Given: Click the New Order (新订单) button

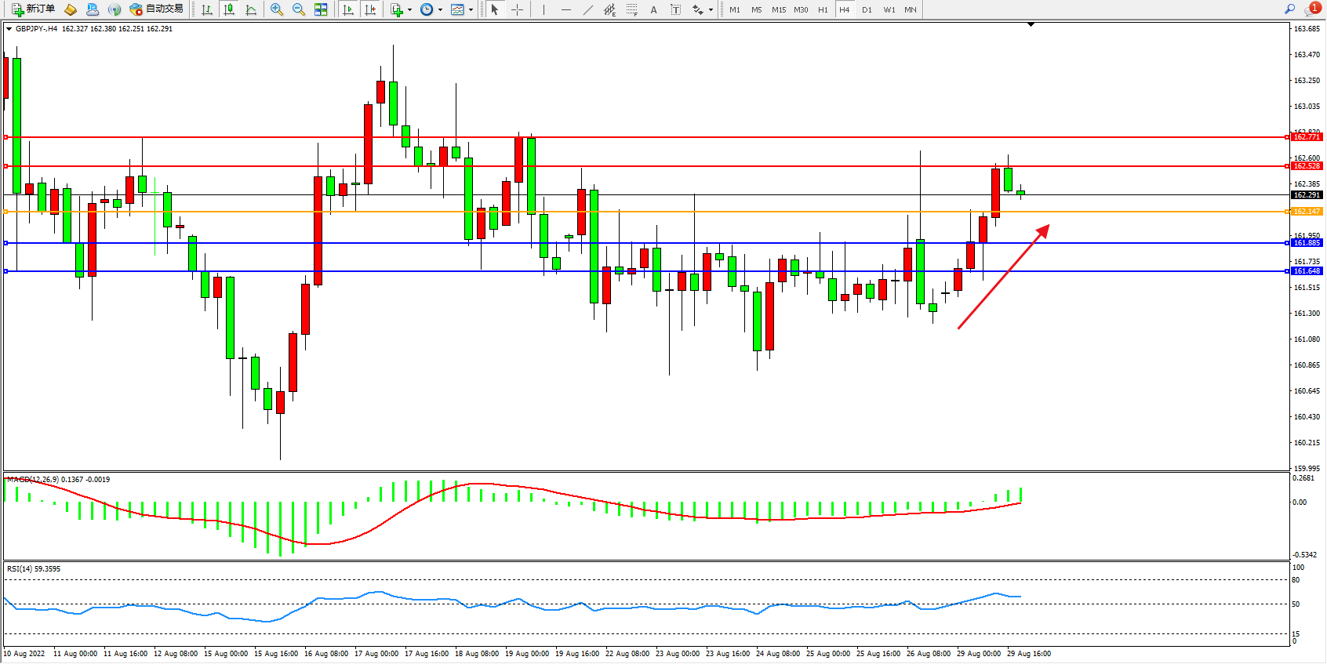Looking at the screenshot, I should (x=33, y=9).
